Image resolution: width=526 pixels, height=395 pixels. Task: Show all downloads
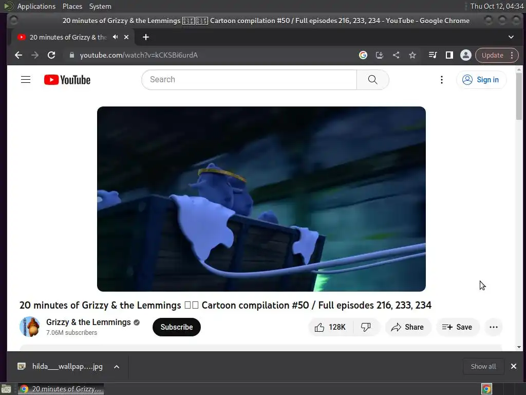click(x=483, y=366)
